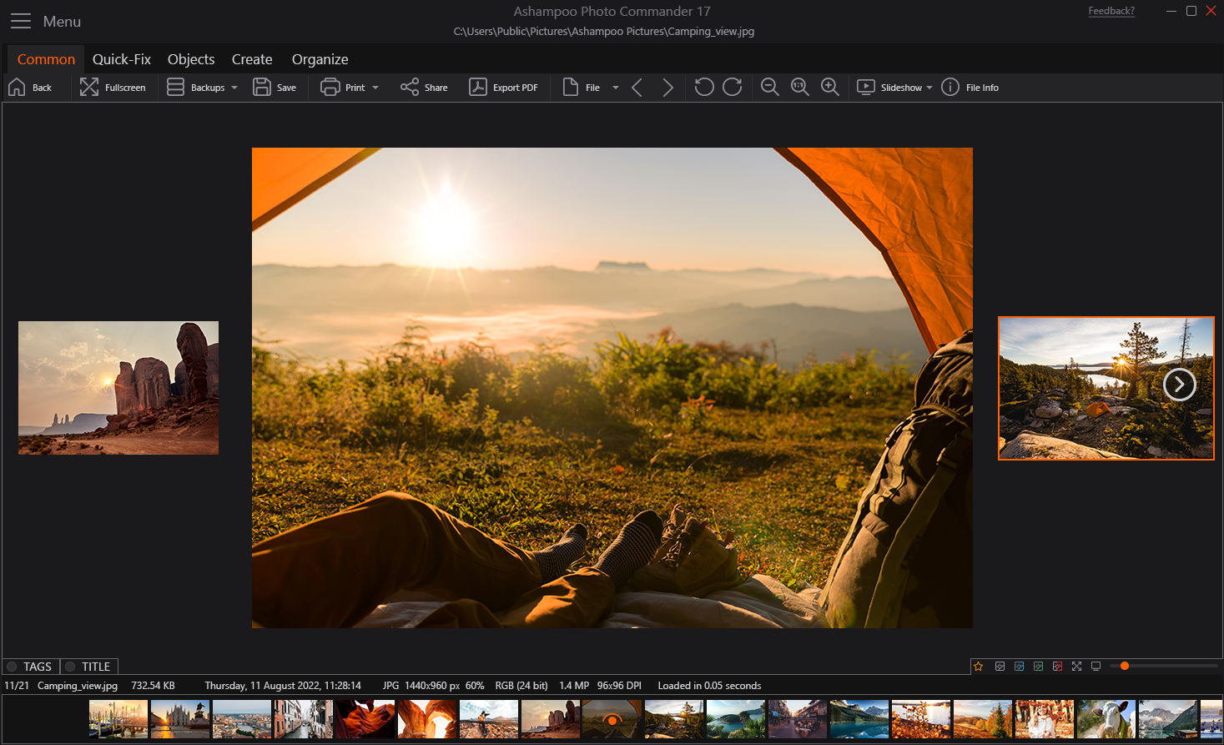The height and width of the screenshot is (745, 1224).
Task: Assign the red color label to the photo
Action: click(x=1057, y=666)
